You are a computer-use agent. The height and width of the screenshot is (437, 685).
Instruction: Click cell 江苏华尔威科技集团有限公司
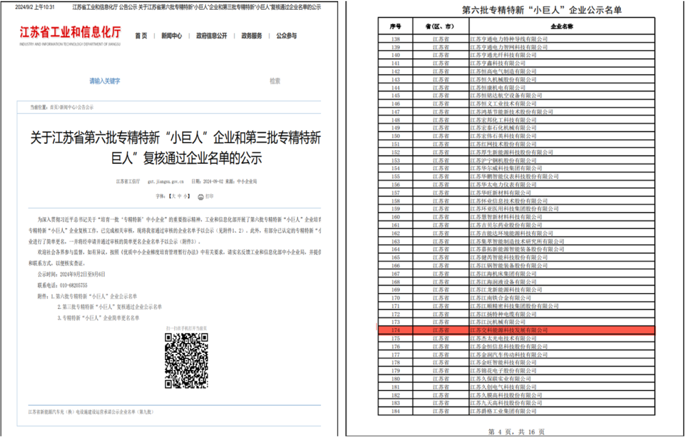[562, 168]
